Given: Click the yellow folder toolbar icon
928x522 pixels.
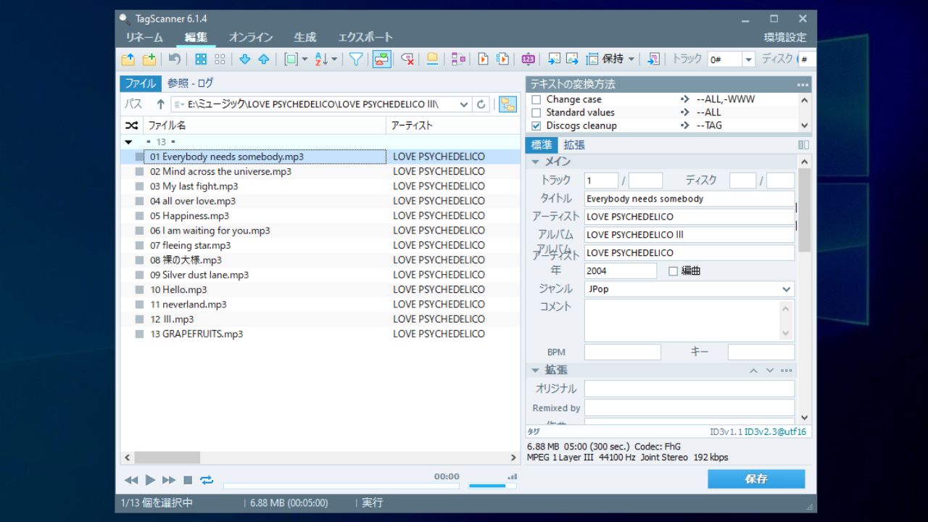Looking at the screenshot, I should point(432,59).
